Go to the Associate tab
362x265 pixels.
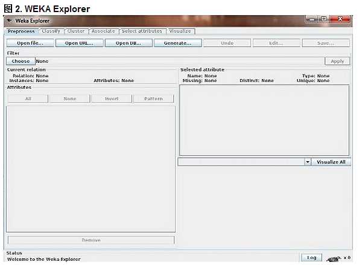tap(103, 31)
